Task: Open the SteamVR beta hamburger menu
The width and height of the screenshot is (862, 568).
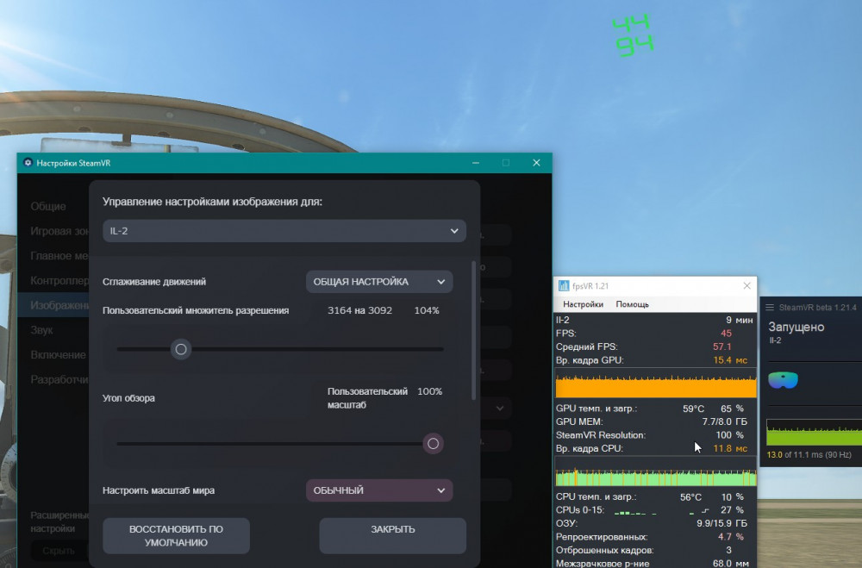Action: [770, 308]
